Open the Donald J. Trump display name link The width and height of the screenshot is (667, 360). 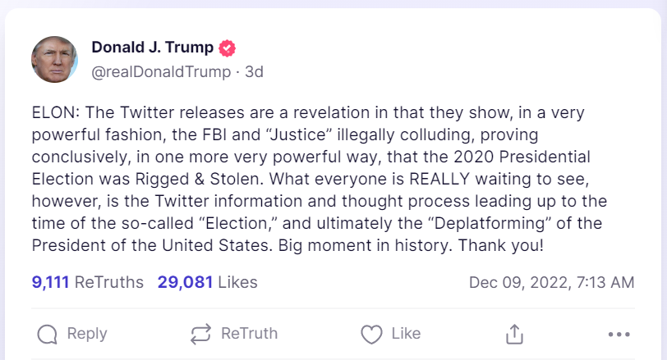152,48
